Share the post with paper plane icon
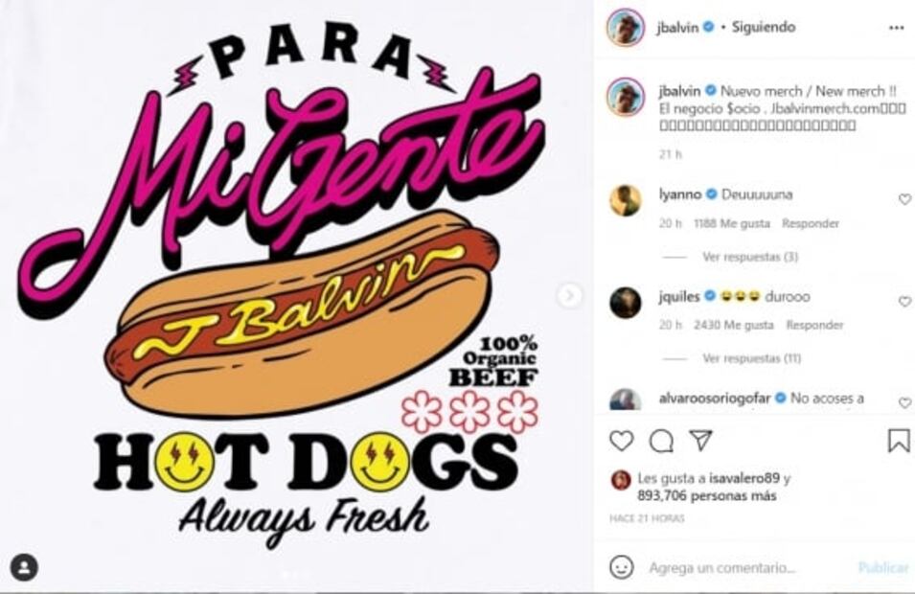This screenshot has height=594, width=915. coord(700,441)
